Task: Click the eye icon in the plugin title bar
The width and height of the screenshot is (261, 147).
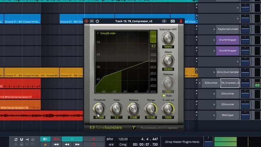Action: (164, 21)
